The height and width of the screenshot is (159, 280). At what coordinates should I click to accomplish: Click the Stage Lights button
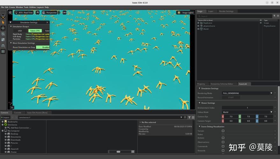185,13
